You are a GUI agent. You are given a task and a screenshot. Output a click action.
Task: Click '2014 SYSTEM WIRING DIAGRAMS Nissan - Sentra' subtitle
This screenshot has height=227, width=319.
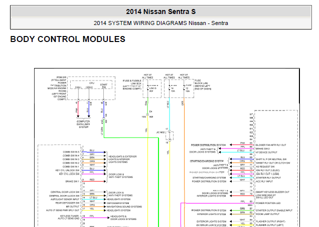click(161, 23)
